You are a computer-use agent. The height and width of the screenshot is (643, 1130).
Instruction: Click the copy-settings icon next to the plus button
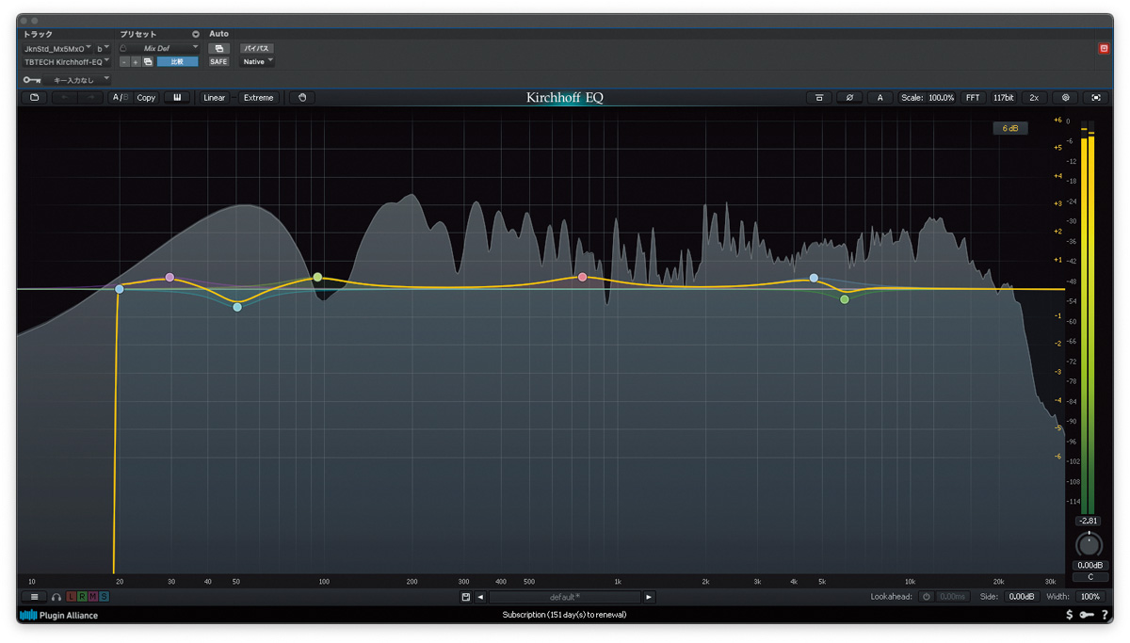click(x=148, y=62)
